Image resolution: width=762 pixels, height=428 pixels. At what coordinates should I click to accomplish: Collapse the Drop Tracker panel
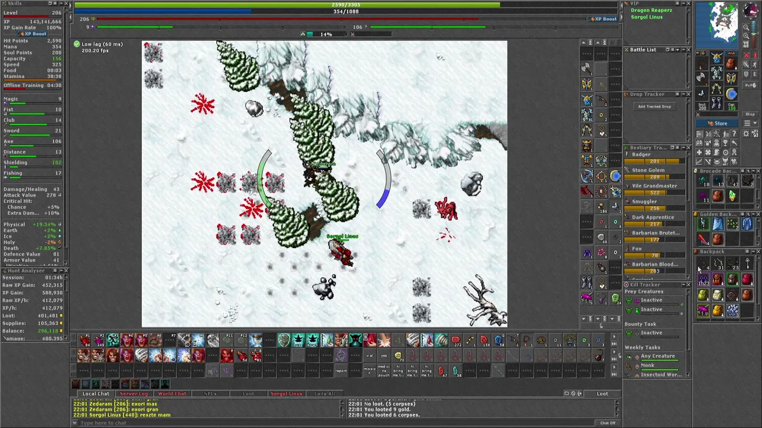coord(683,94)
